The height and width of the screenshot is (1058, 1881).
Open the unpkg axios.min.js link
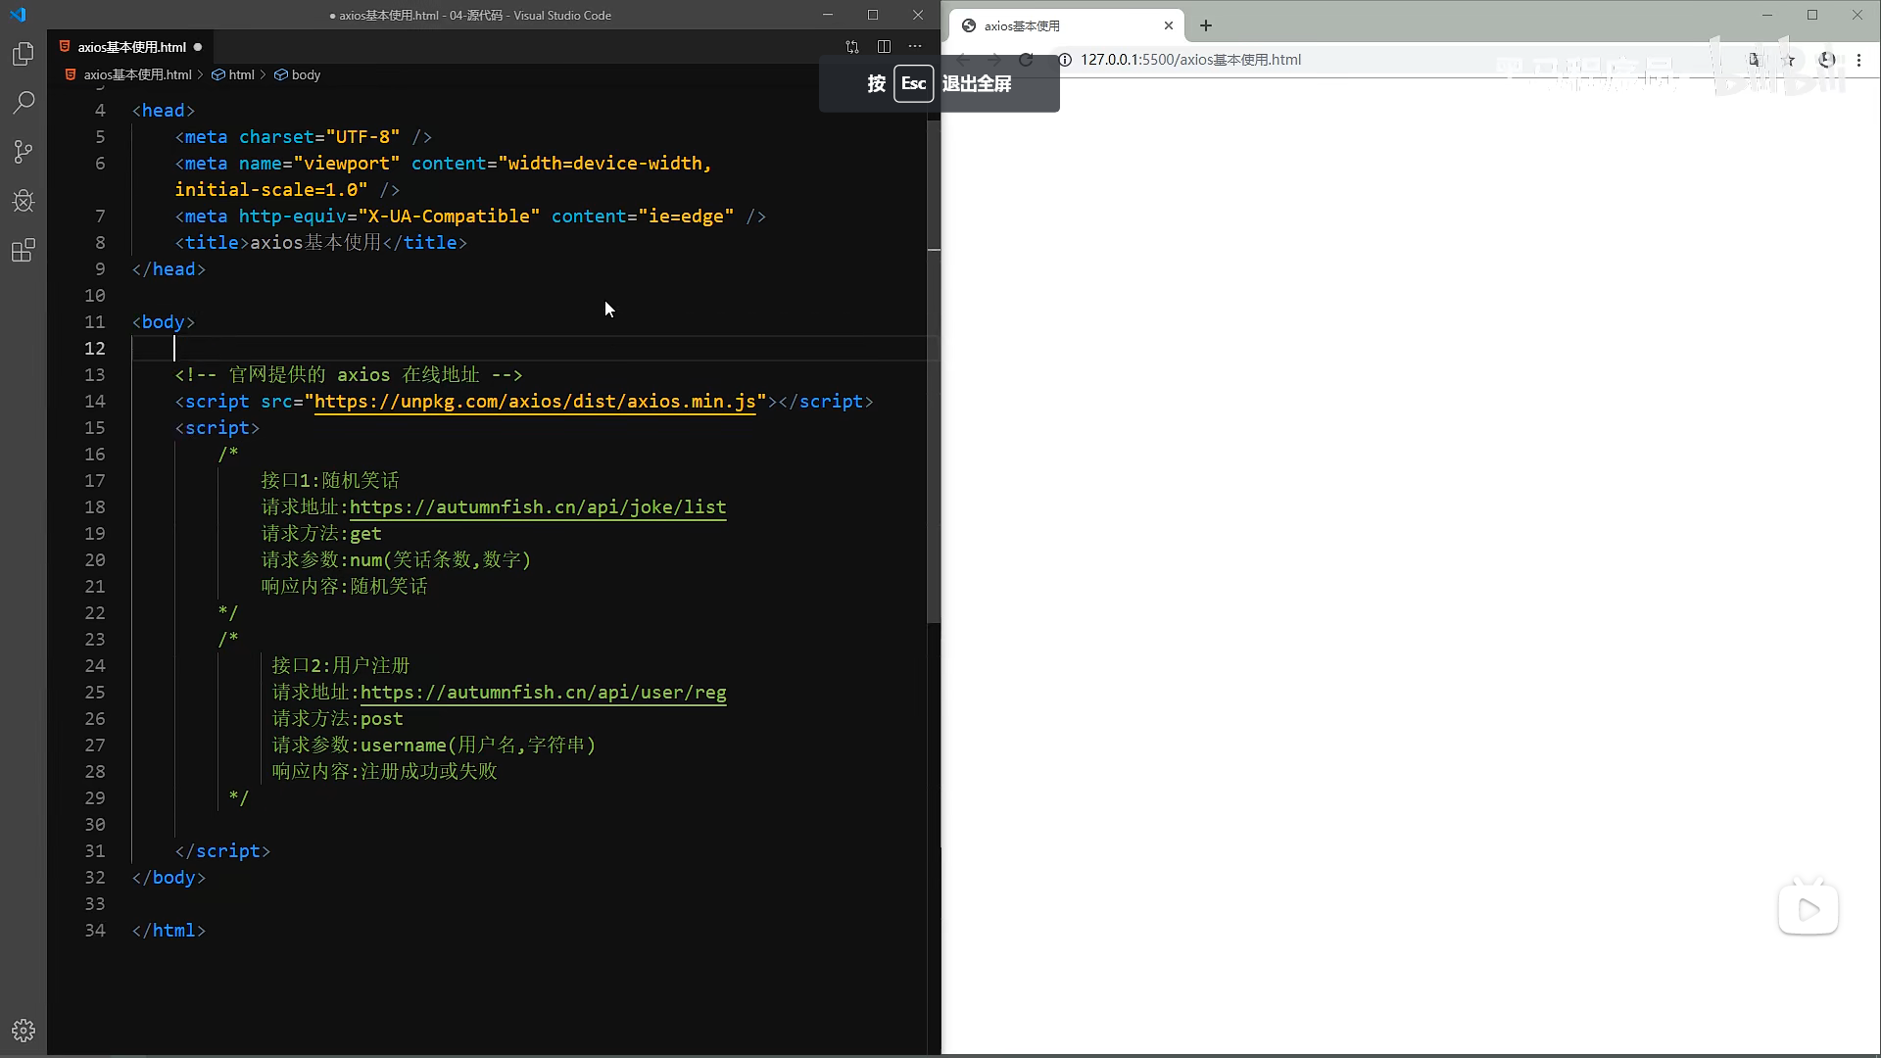(535, 402)
